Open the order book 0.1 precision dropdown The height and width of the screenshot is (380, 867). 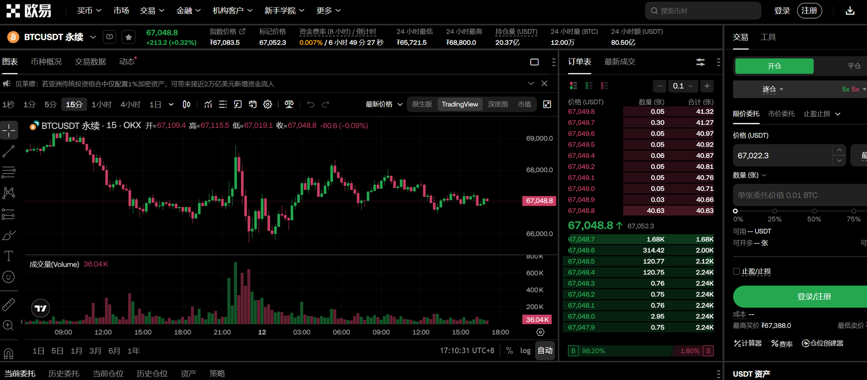[683, 86]
